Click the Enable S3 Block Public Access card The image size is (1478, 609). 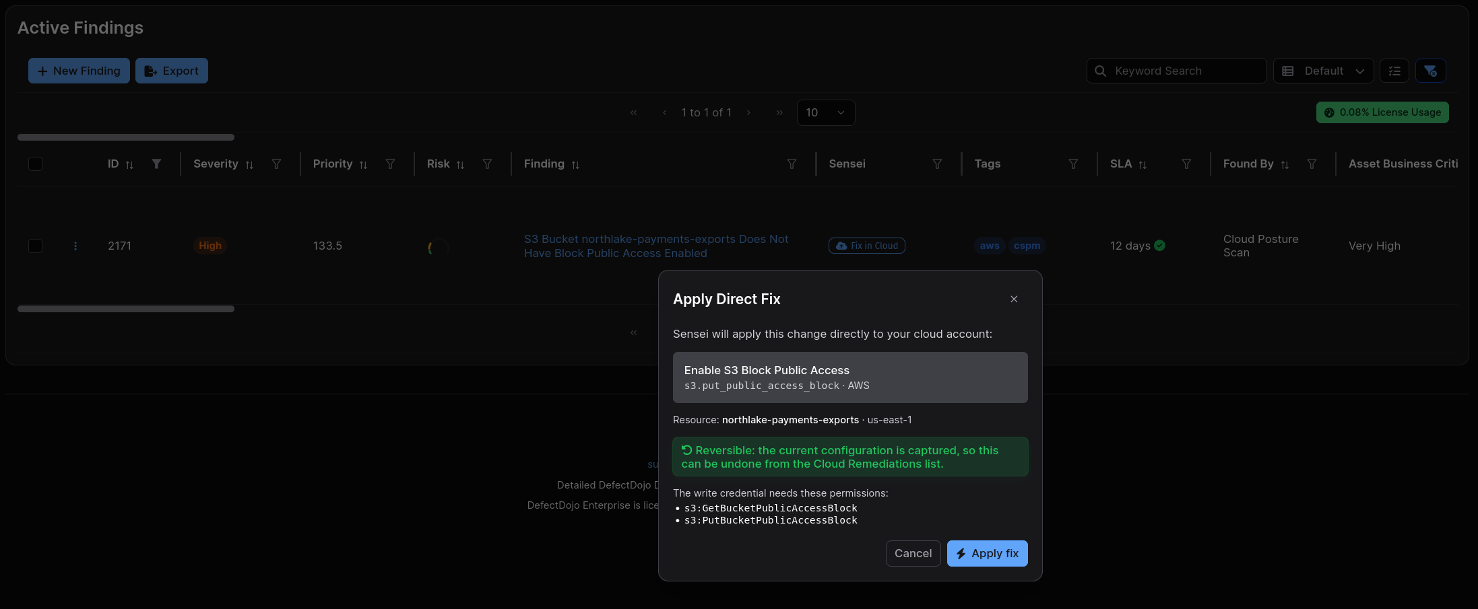coord(850,378)
